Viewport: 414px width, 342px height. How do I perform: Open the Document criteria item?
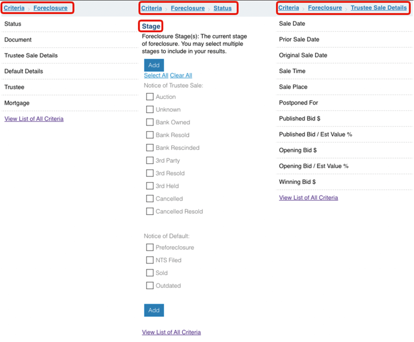coord(18,40)
